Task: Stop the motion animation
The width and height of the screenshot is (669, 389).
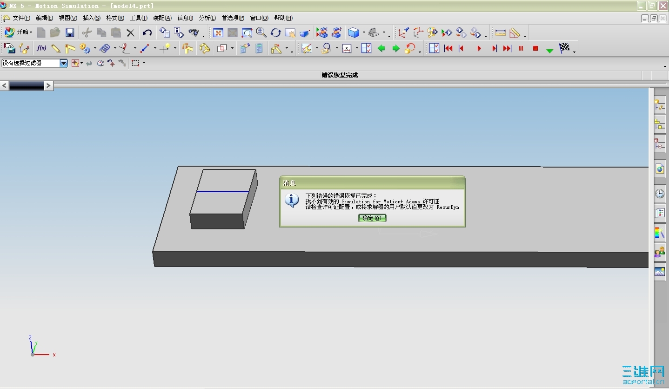Action: tap(535, 48)
